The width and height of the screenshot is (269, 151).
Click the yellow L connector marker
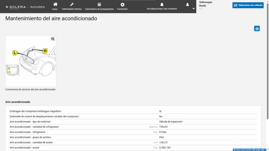(x=15, y=53)
